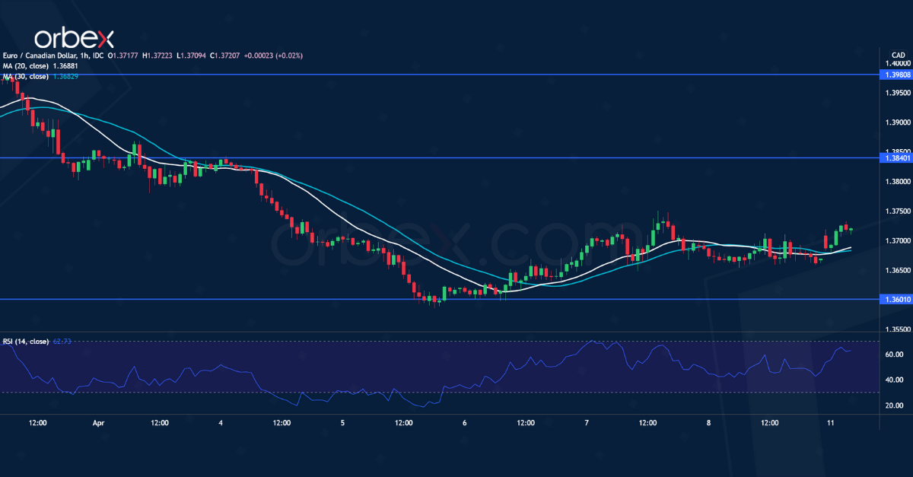The width and height of the screenshot is (913, 477).
Task: Click the RSI 20.00 scale value
Action: pyautogui.click(x=894, y=405)
